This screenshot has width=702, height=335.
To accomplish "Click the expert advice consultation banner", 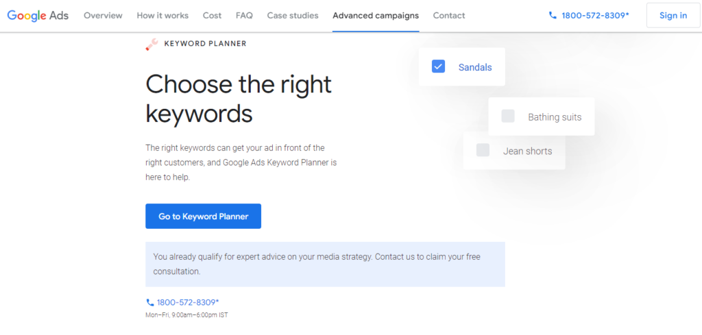I will pyautogui.click(x=325, y=264).
